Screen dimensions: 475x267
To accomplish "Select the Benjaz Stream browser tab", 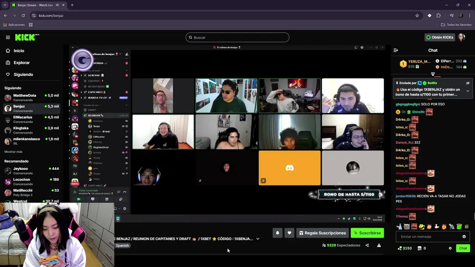I will 38,5.
